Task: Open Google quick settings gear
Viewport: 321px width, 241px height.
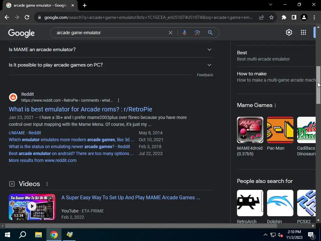Action: pyautogui.click(x=289, y=32)
